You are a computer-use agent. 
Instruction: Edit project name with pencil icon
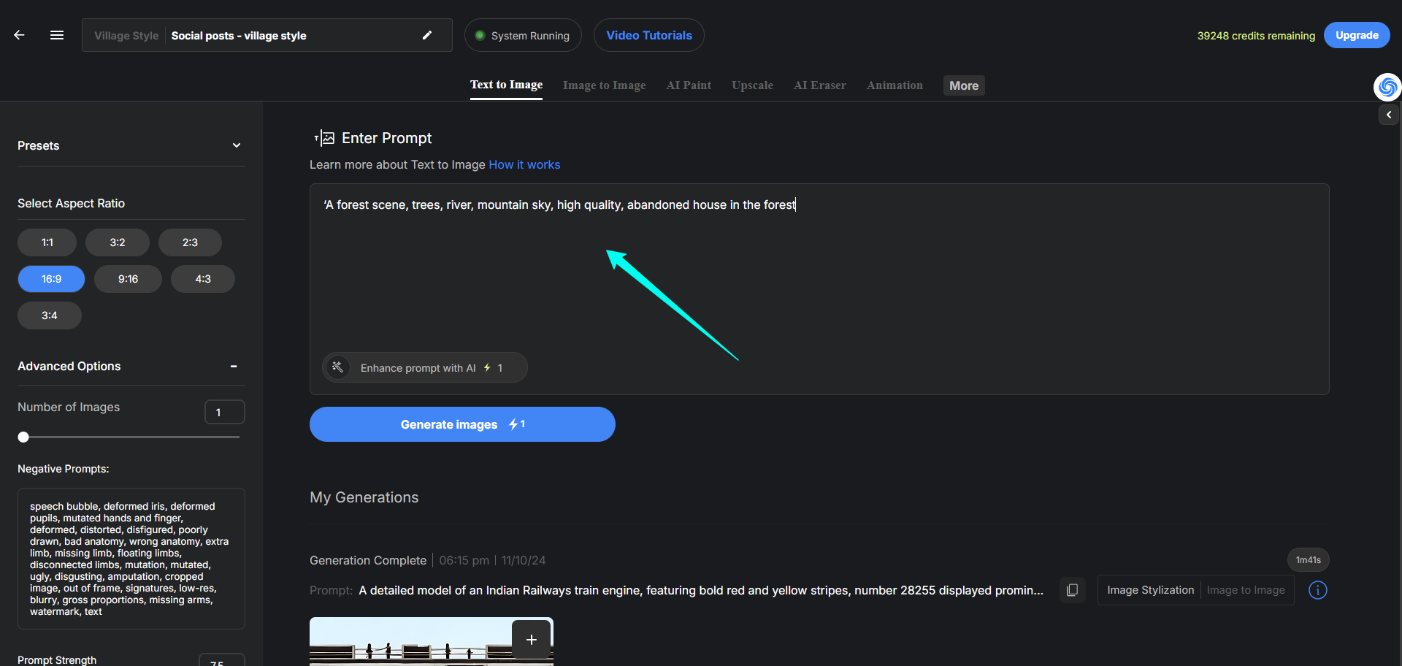point(427,35)
